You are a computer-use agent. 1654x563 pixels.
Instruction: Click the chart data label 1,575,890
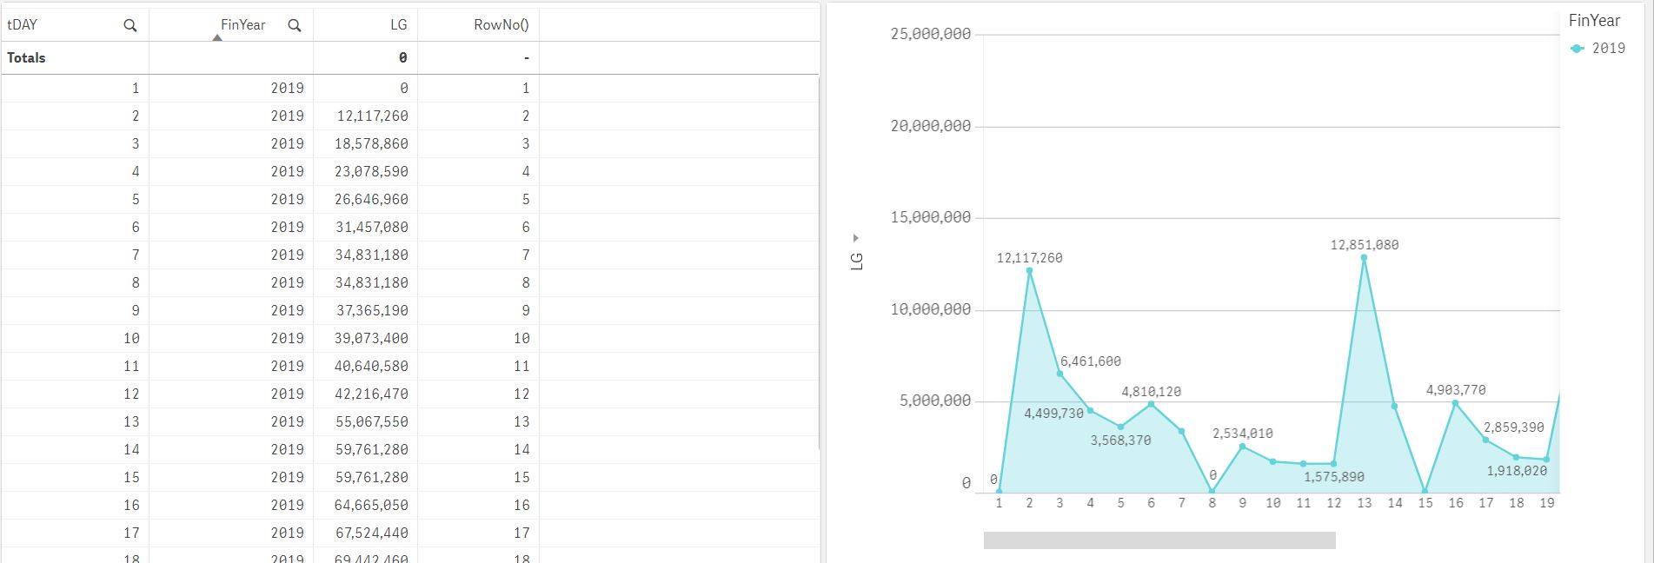coord(1334,477)
